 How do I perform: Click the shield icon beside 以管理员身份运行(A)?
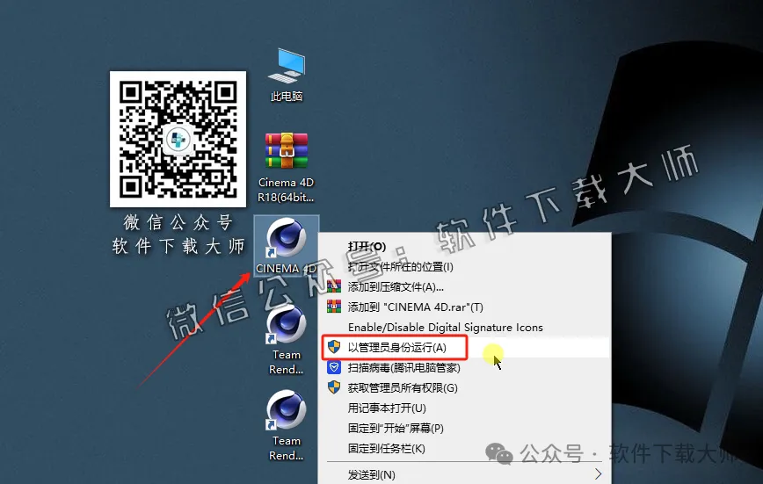click(334, 347)
